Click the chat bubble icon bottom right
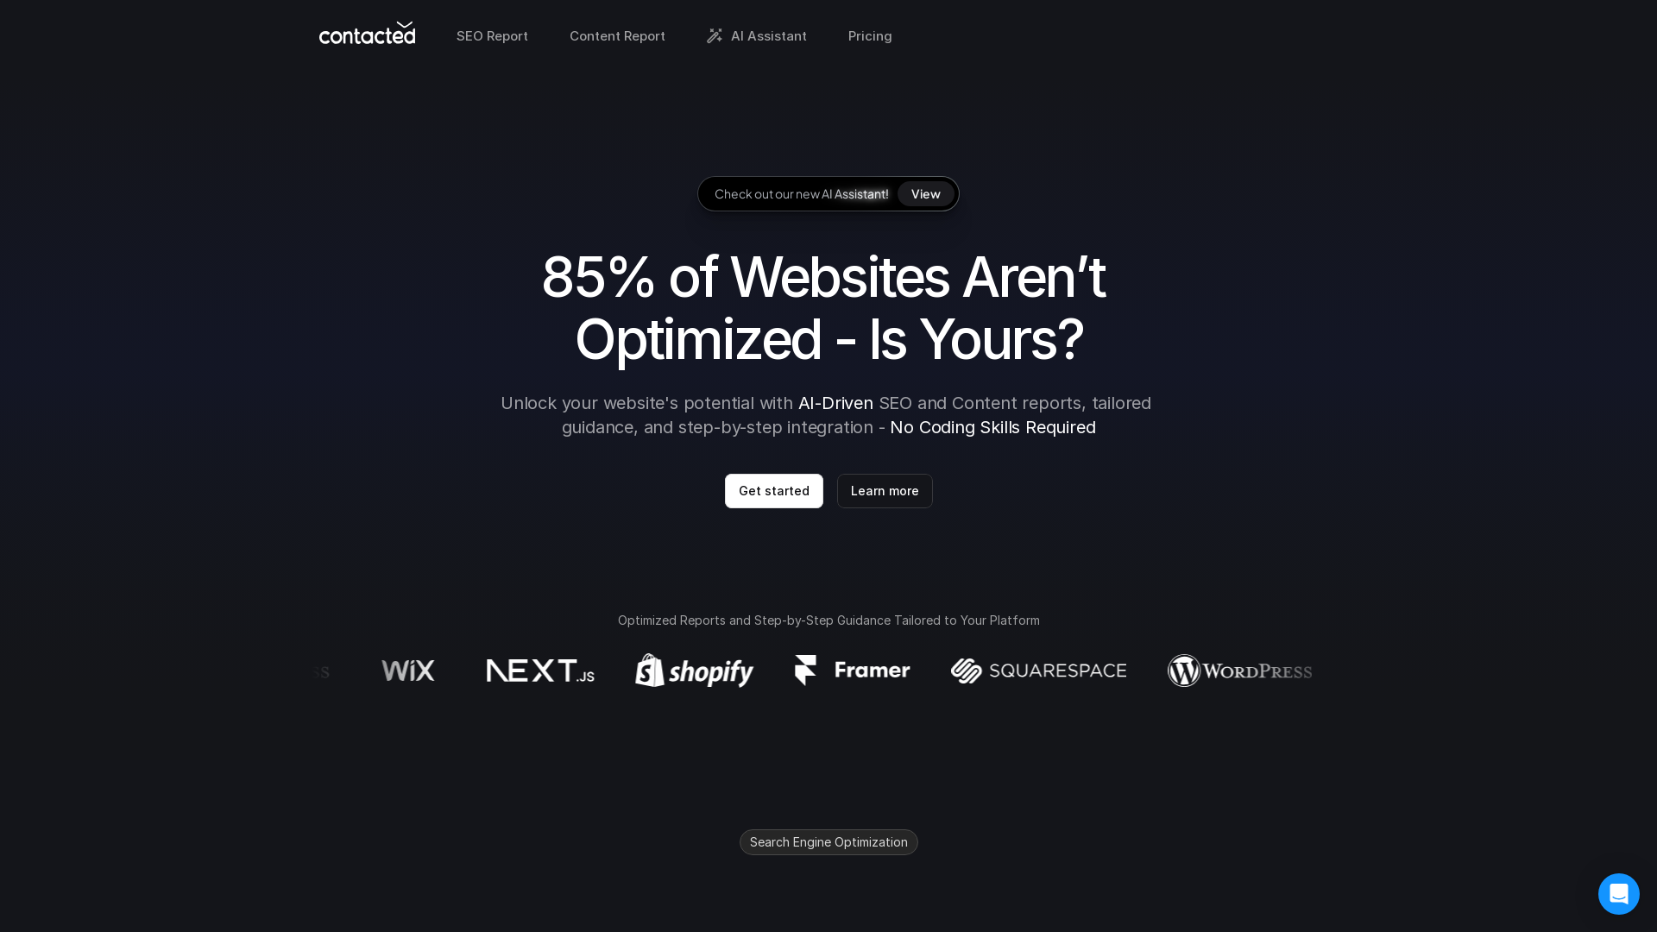Screen dimensions: 1657x932 click(x=1618, y=893)
